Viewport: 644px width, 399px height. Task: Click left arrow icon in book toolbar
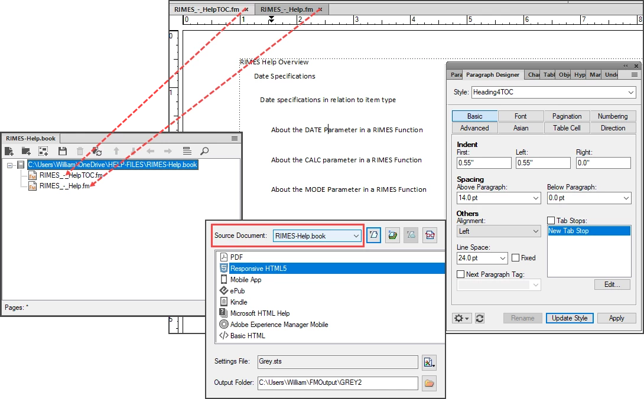pyautogui.click(x=150, y=151)
